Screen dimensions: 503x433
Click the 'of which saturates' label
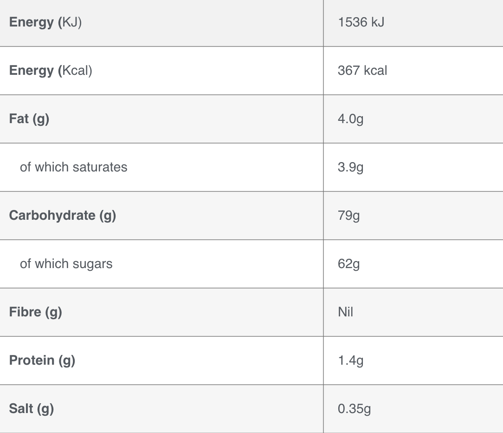[x=73, y=167]
